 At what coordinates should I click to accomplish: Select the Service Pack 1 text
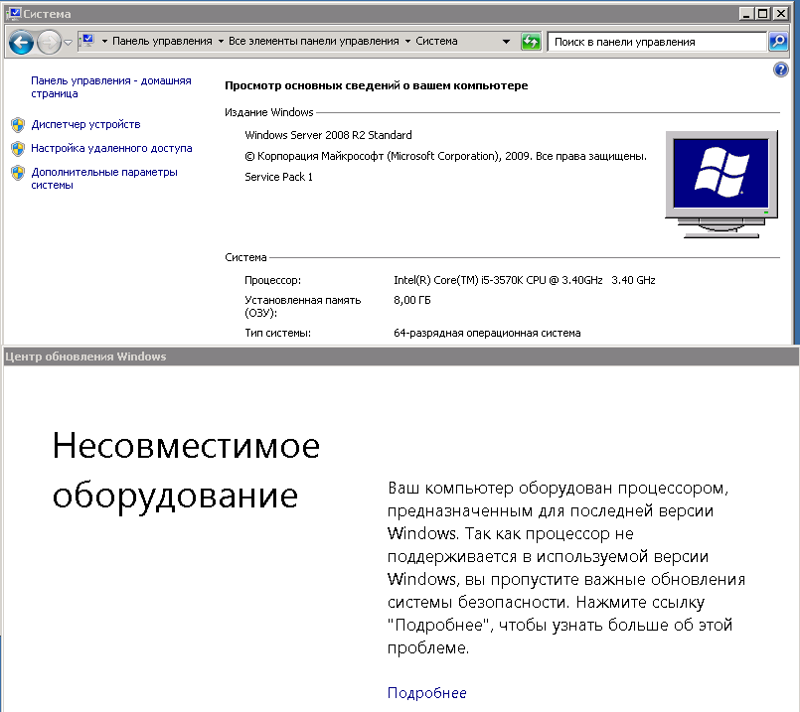[278, 177]
